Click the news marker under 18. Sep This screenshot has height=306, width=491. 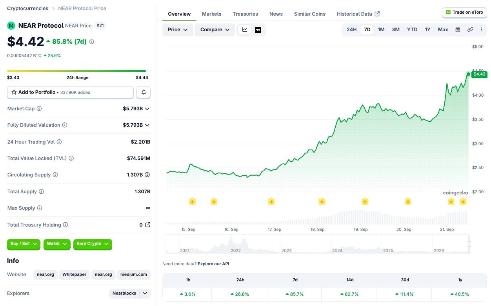[x=322, y=202]
